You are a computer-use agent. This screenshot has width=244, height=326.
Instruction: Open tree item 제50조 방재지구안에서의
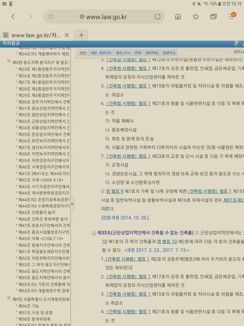pos(44,245)
